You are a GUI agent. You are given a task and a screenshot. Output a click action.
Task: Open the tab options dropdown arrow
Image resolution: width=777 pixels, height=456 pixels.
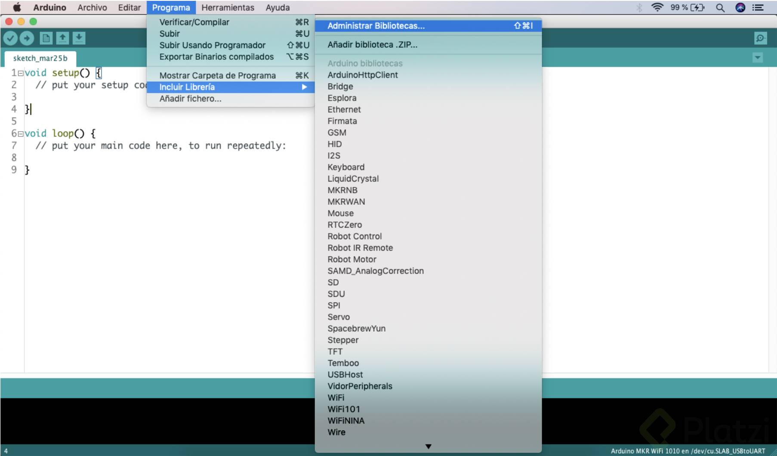(758, 58)
